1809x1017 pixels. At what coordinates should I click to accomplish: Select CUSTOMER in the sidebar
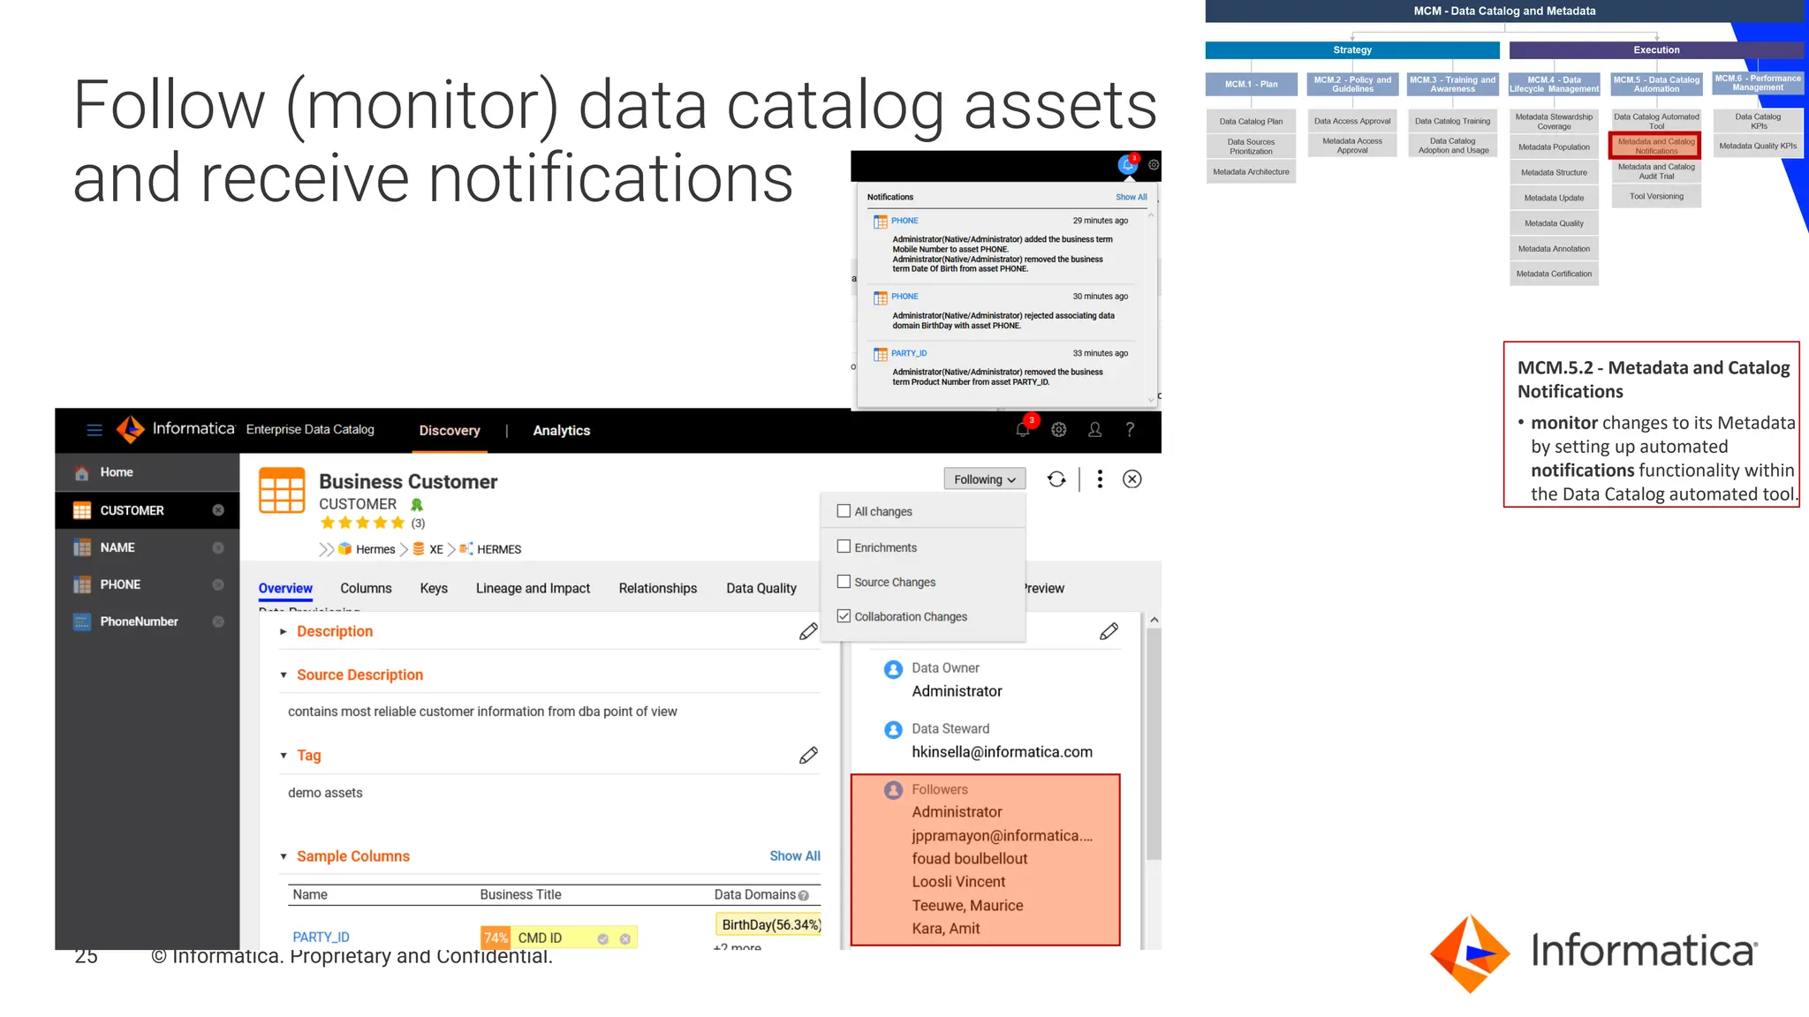pos(132,511)
